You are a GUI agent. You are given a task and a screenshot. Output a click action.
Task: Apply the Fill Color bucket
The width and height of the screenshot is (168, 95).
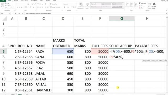(30, 7)
